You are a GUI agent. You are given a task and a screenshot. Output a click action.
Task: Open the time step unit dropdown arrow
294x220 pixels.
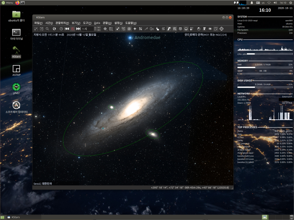pos(99,29)
